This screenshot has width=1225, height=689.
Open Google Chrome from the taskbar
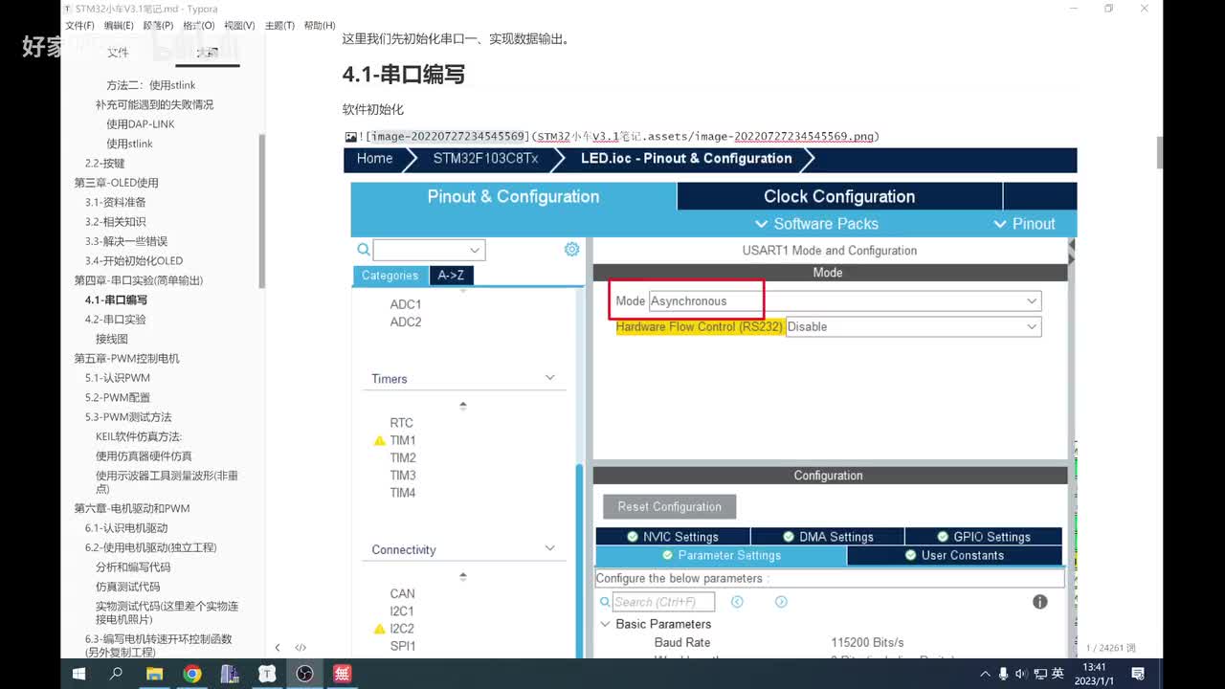point(192,674)
